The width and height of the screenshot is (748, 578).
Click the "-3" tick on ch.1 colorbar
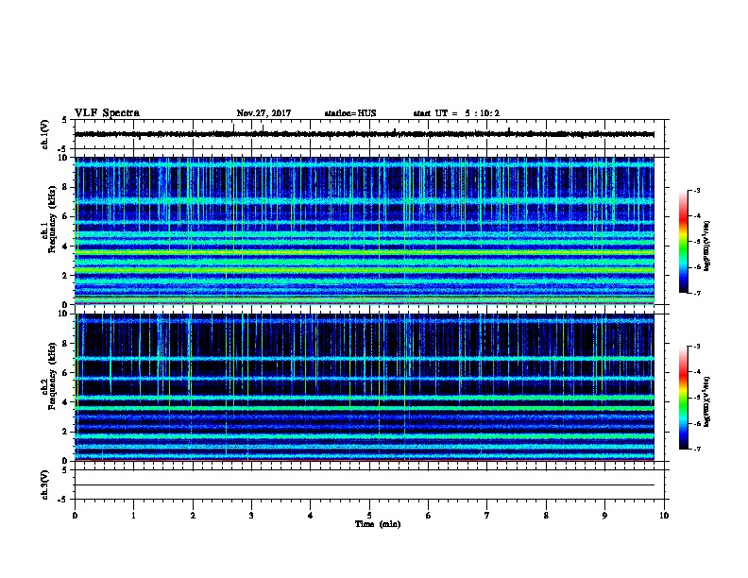(x=697, y=191)
